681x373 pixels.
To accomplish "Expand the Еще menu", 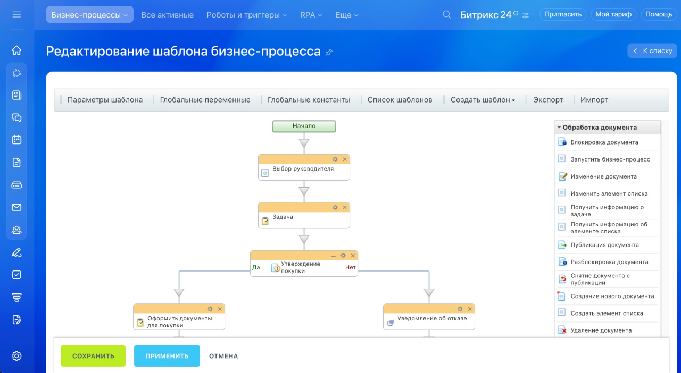I will [347, 15].
